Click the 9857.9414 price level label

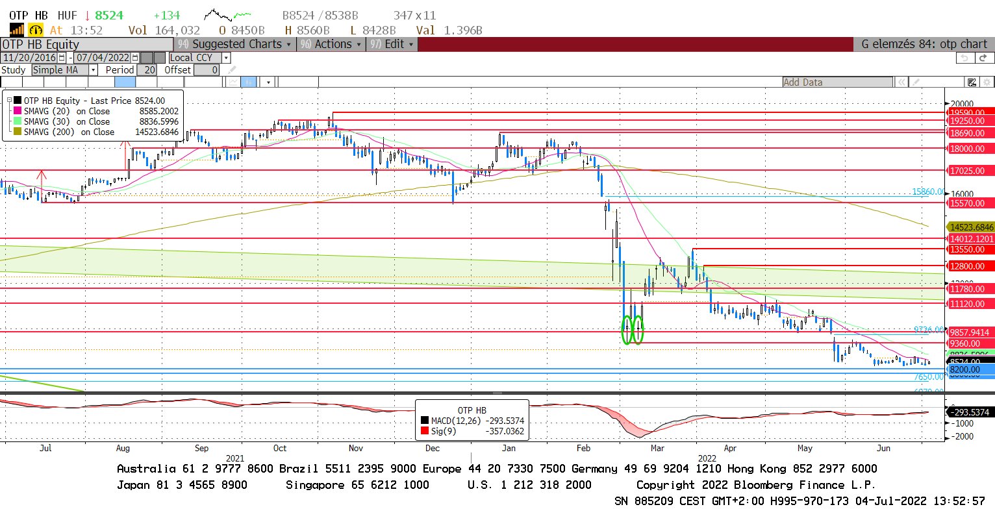pyautogui.click(x=971, y=332)
